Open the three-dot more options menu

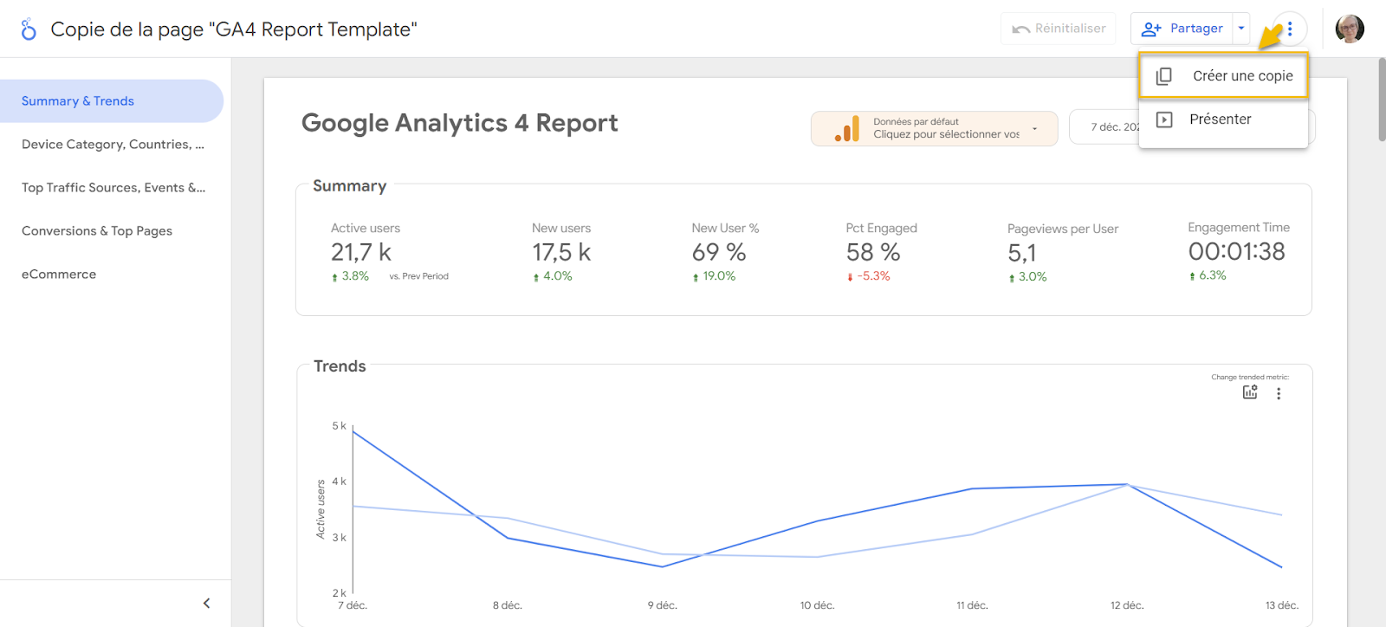point(1290,29)
